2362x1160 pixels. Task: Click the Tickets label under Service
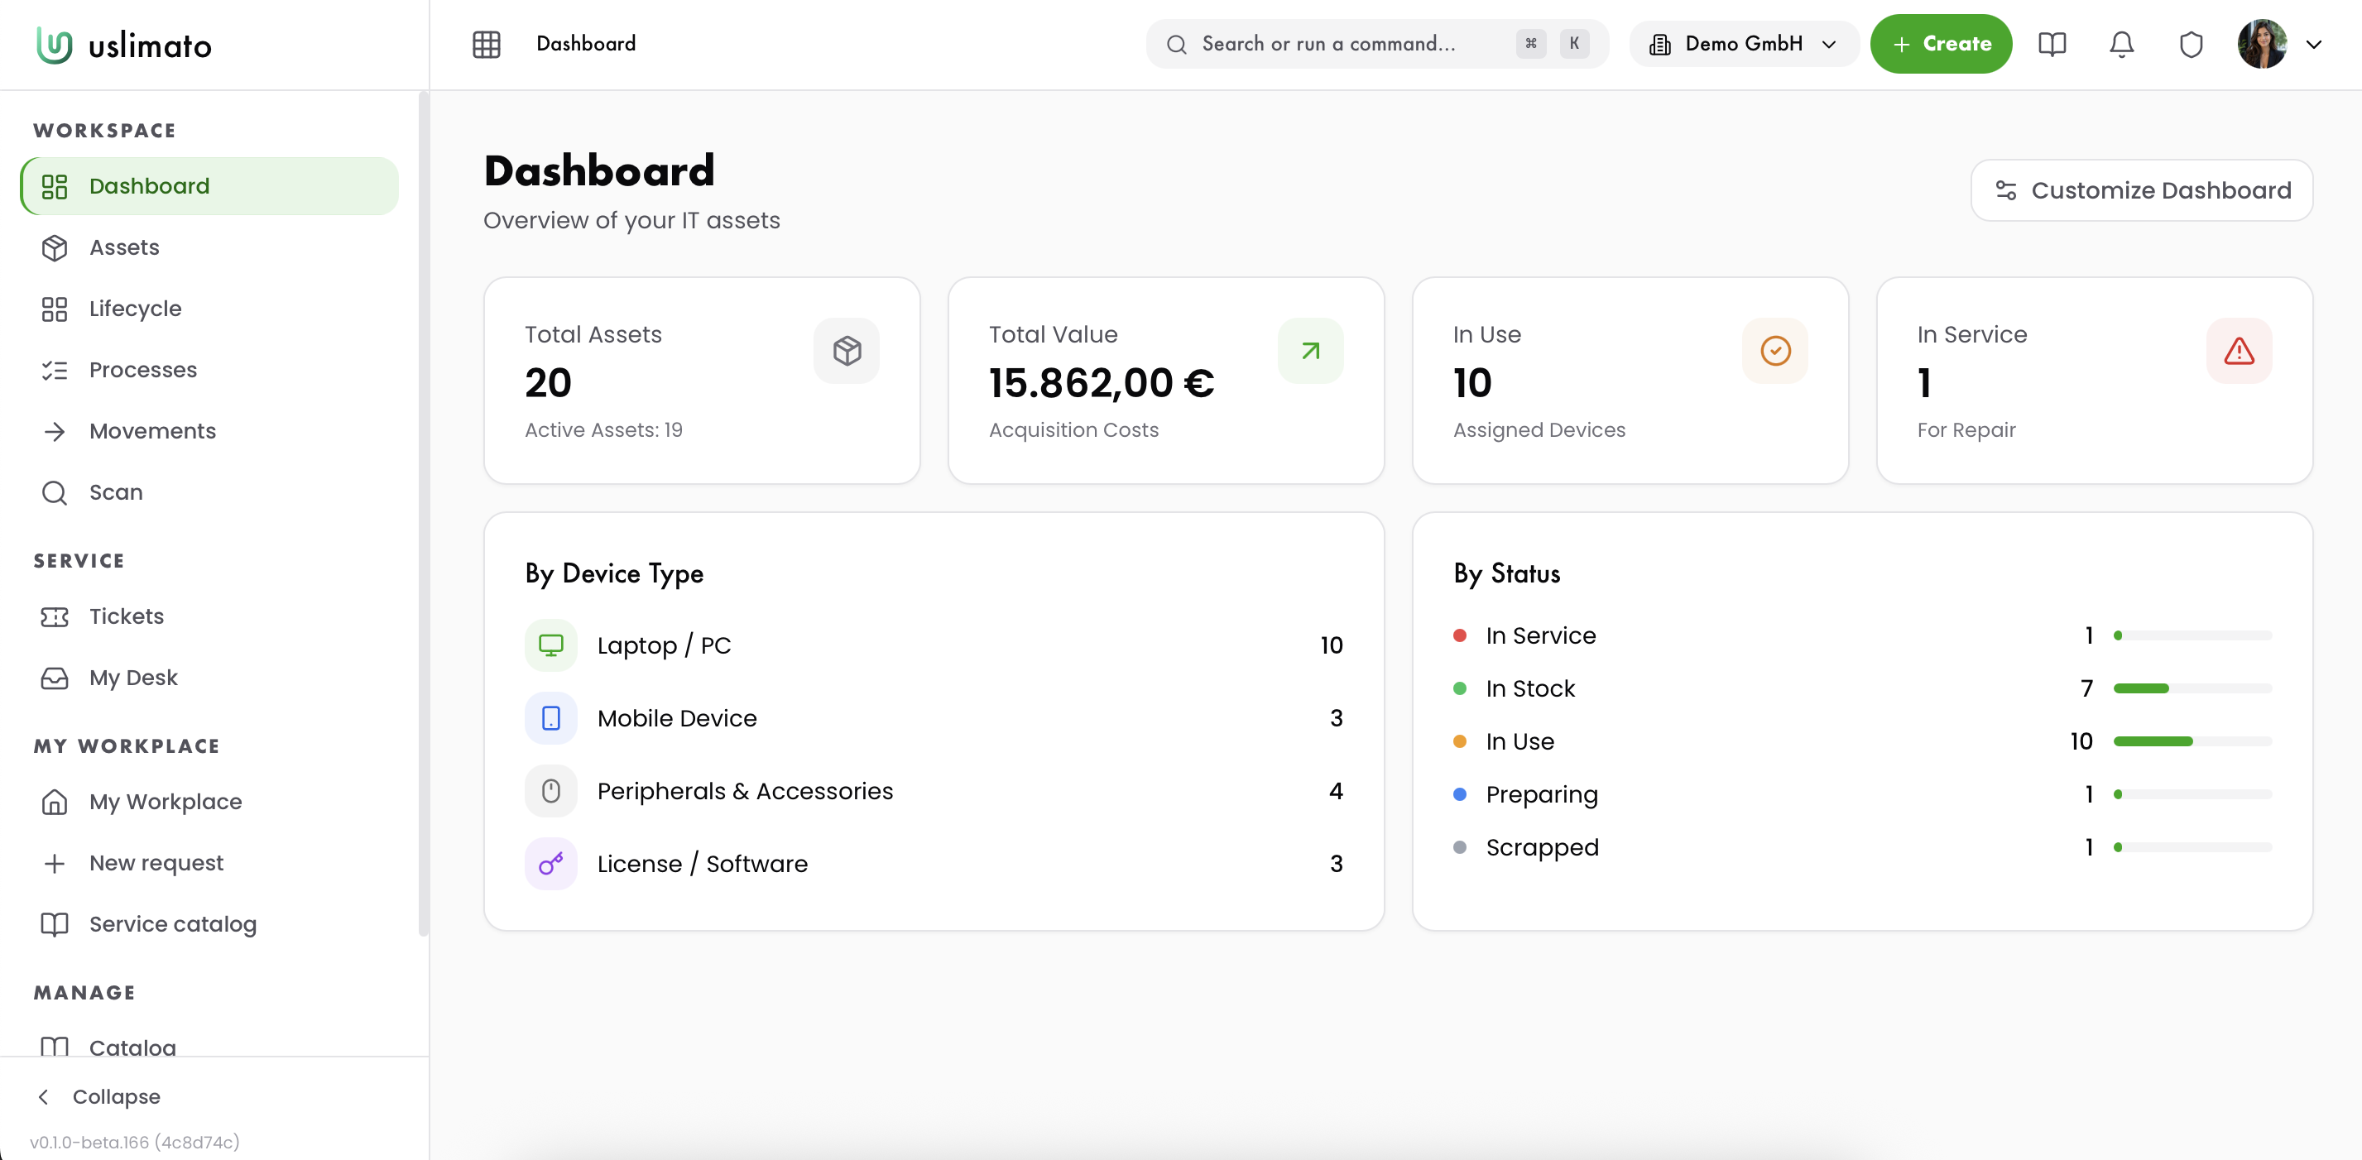127,616
